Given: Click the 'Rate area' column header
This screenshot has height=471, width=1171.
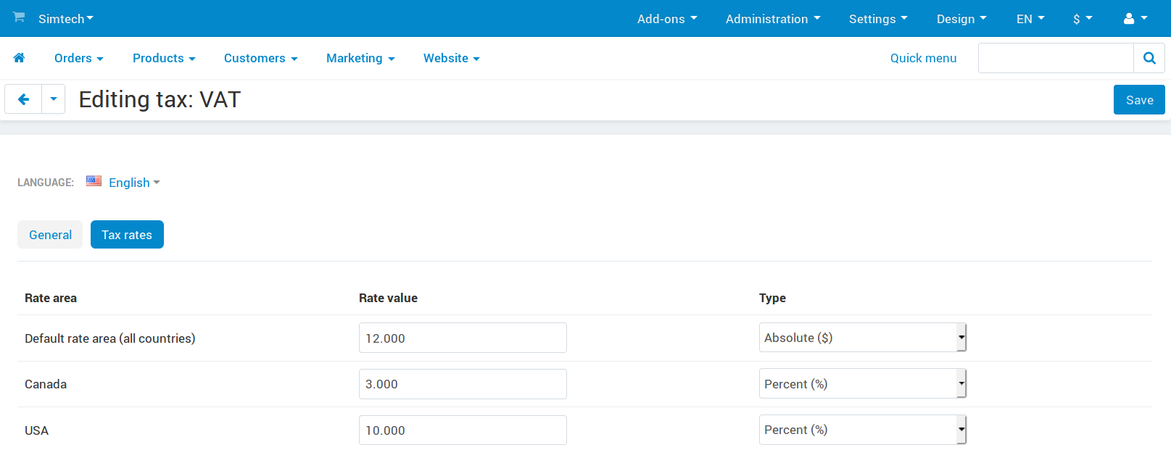Looking at the screenshot, I should point(51,298).
